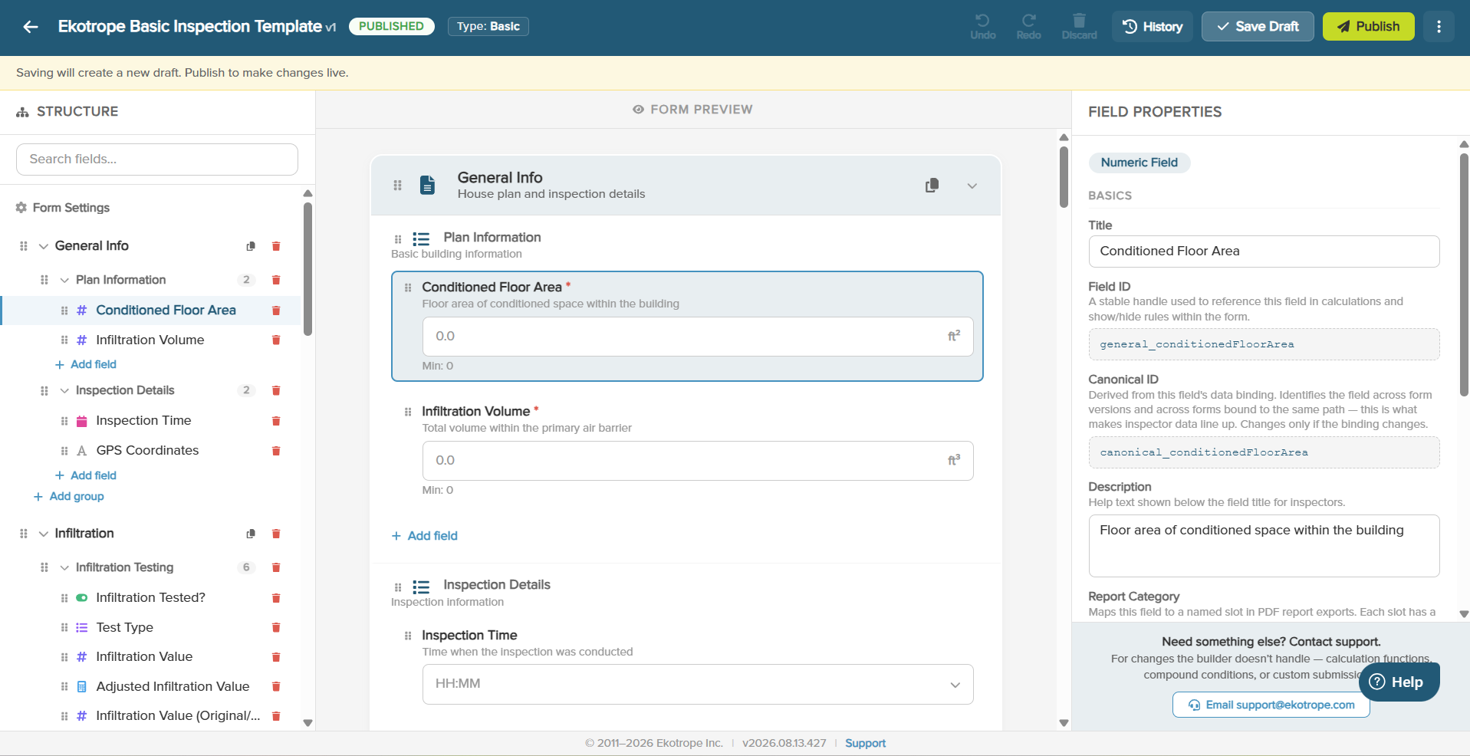Click Form Settings gear item

click(x=63, y=208)
